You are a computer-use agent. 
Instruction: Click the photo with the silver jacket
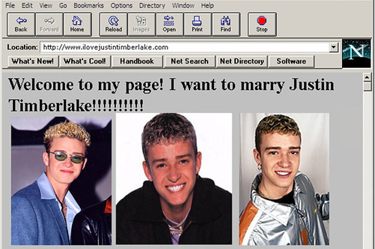coord(284,179)
